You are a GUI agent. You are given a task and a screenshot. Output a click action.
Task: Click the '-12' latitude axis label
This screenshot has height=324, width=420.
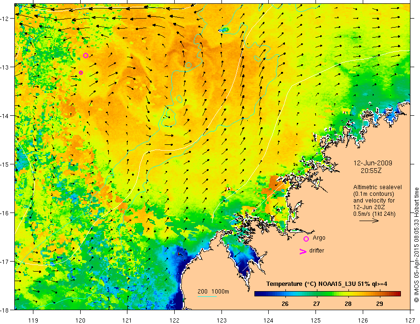[x=6, y=19]
